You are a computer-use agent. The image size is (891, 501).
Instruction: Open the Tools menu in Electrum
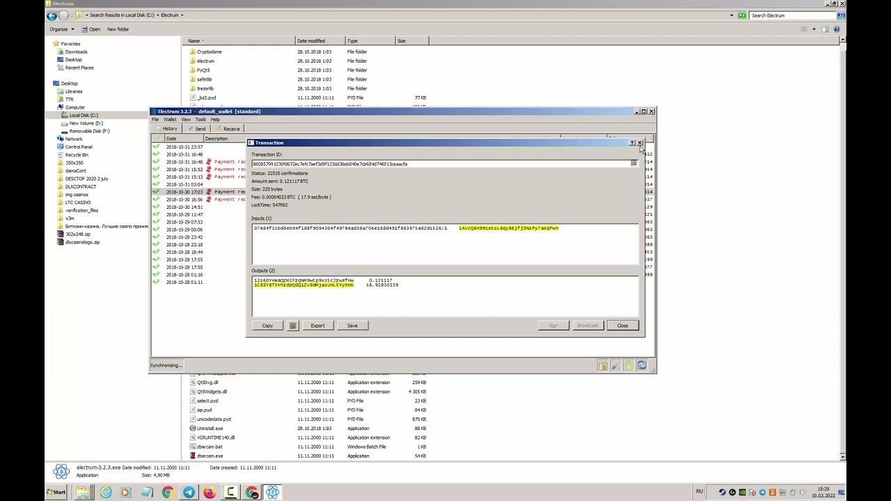click(200, 120)
